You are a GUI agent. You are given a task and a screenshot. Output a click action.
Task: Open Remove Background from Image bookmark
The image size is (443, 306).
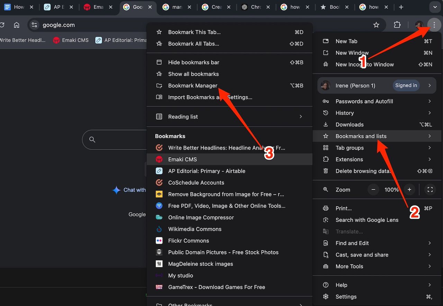(x=229, y=194)
